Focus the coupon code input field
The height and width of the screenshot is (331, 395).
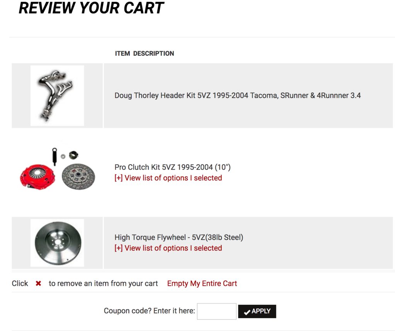217,311
